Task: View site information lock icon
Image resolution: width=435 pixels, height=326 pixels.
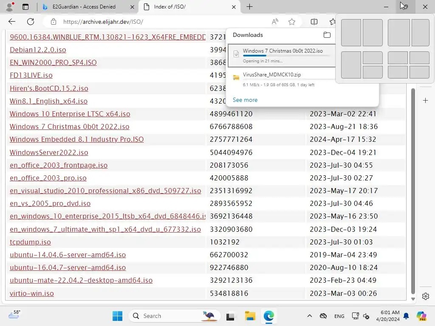Action: click(54, 22)
